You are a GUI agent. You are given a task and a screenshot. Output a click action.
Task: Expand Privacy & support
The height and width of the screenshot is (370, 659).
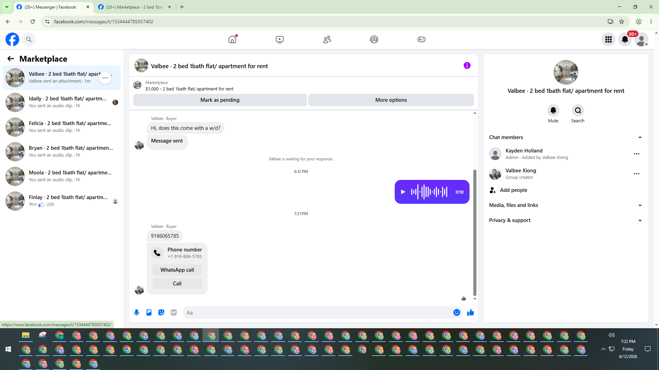click(x=566, y=220)
